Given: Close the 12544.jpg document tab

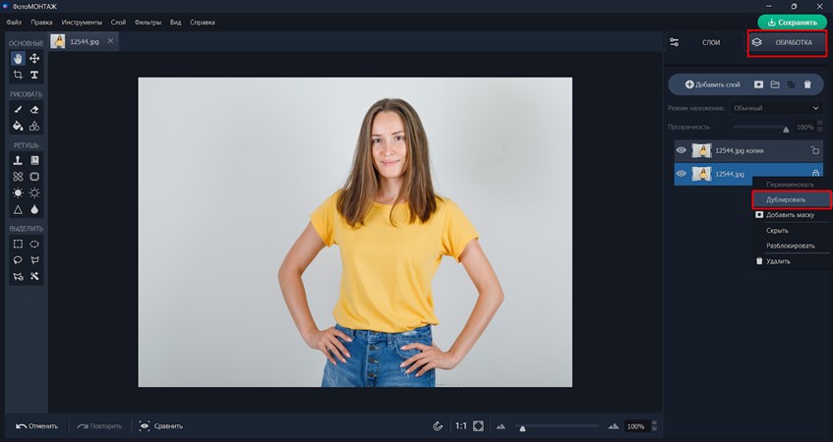Looking at the screenshot, I should tap(110, 40).
